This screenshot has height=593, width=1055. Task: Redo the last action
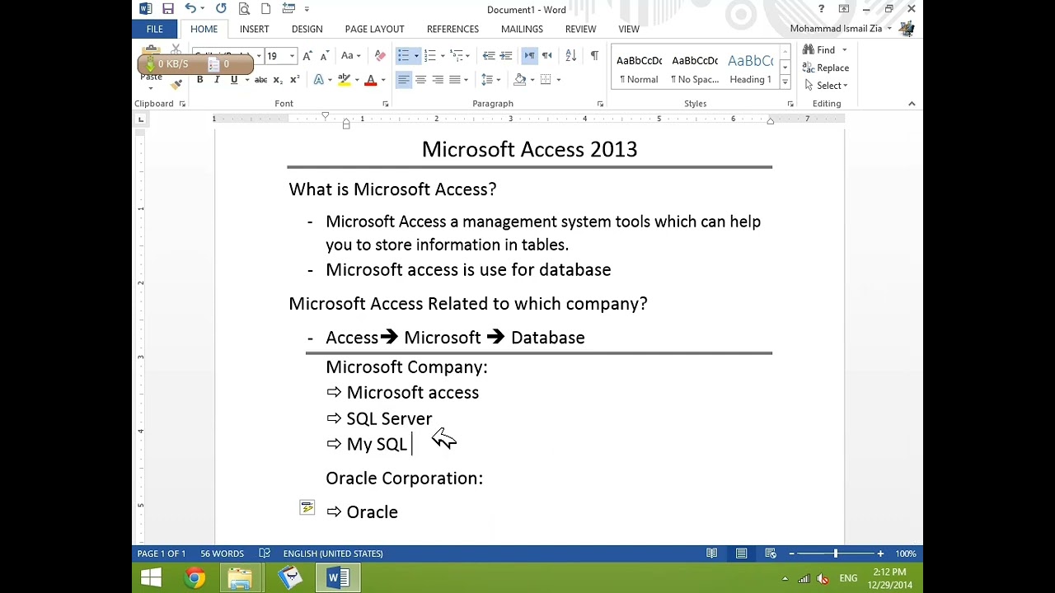221,9
